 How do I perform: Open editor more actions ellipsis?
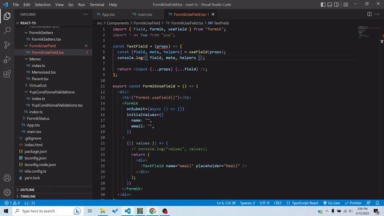click(x=377, y=14)
